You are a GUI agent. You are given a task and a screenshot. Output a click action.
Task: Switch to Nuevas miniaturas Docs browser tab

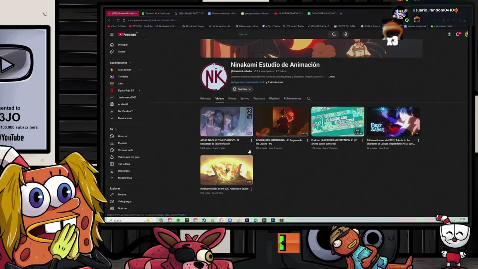tap(223, 13)
